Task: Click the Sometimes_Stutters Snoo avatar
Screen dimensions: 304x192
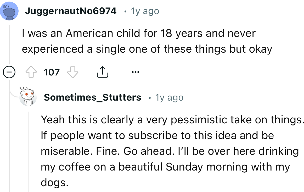Action: [x=27, y=97]
